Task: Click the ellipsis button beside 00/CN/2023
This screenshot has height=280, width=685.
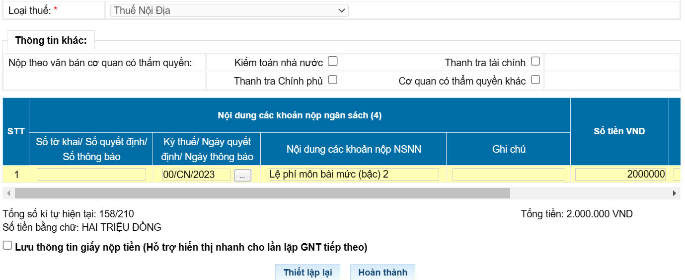Action: (x=242, y=175)
